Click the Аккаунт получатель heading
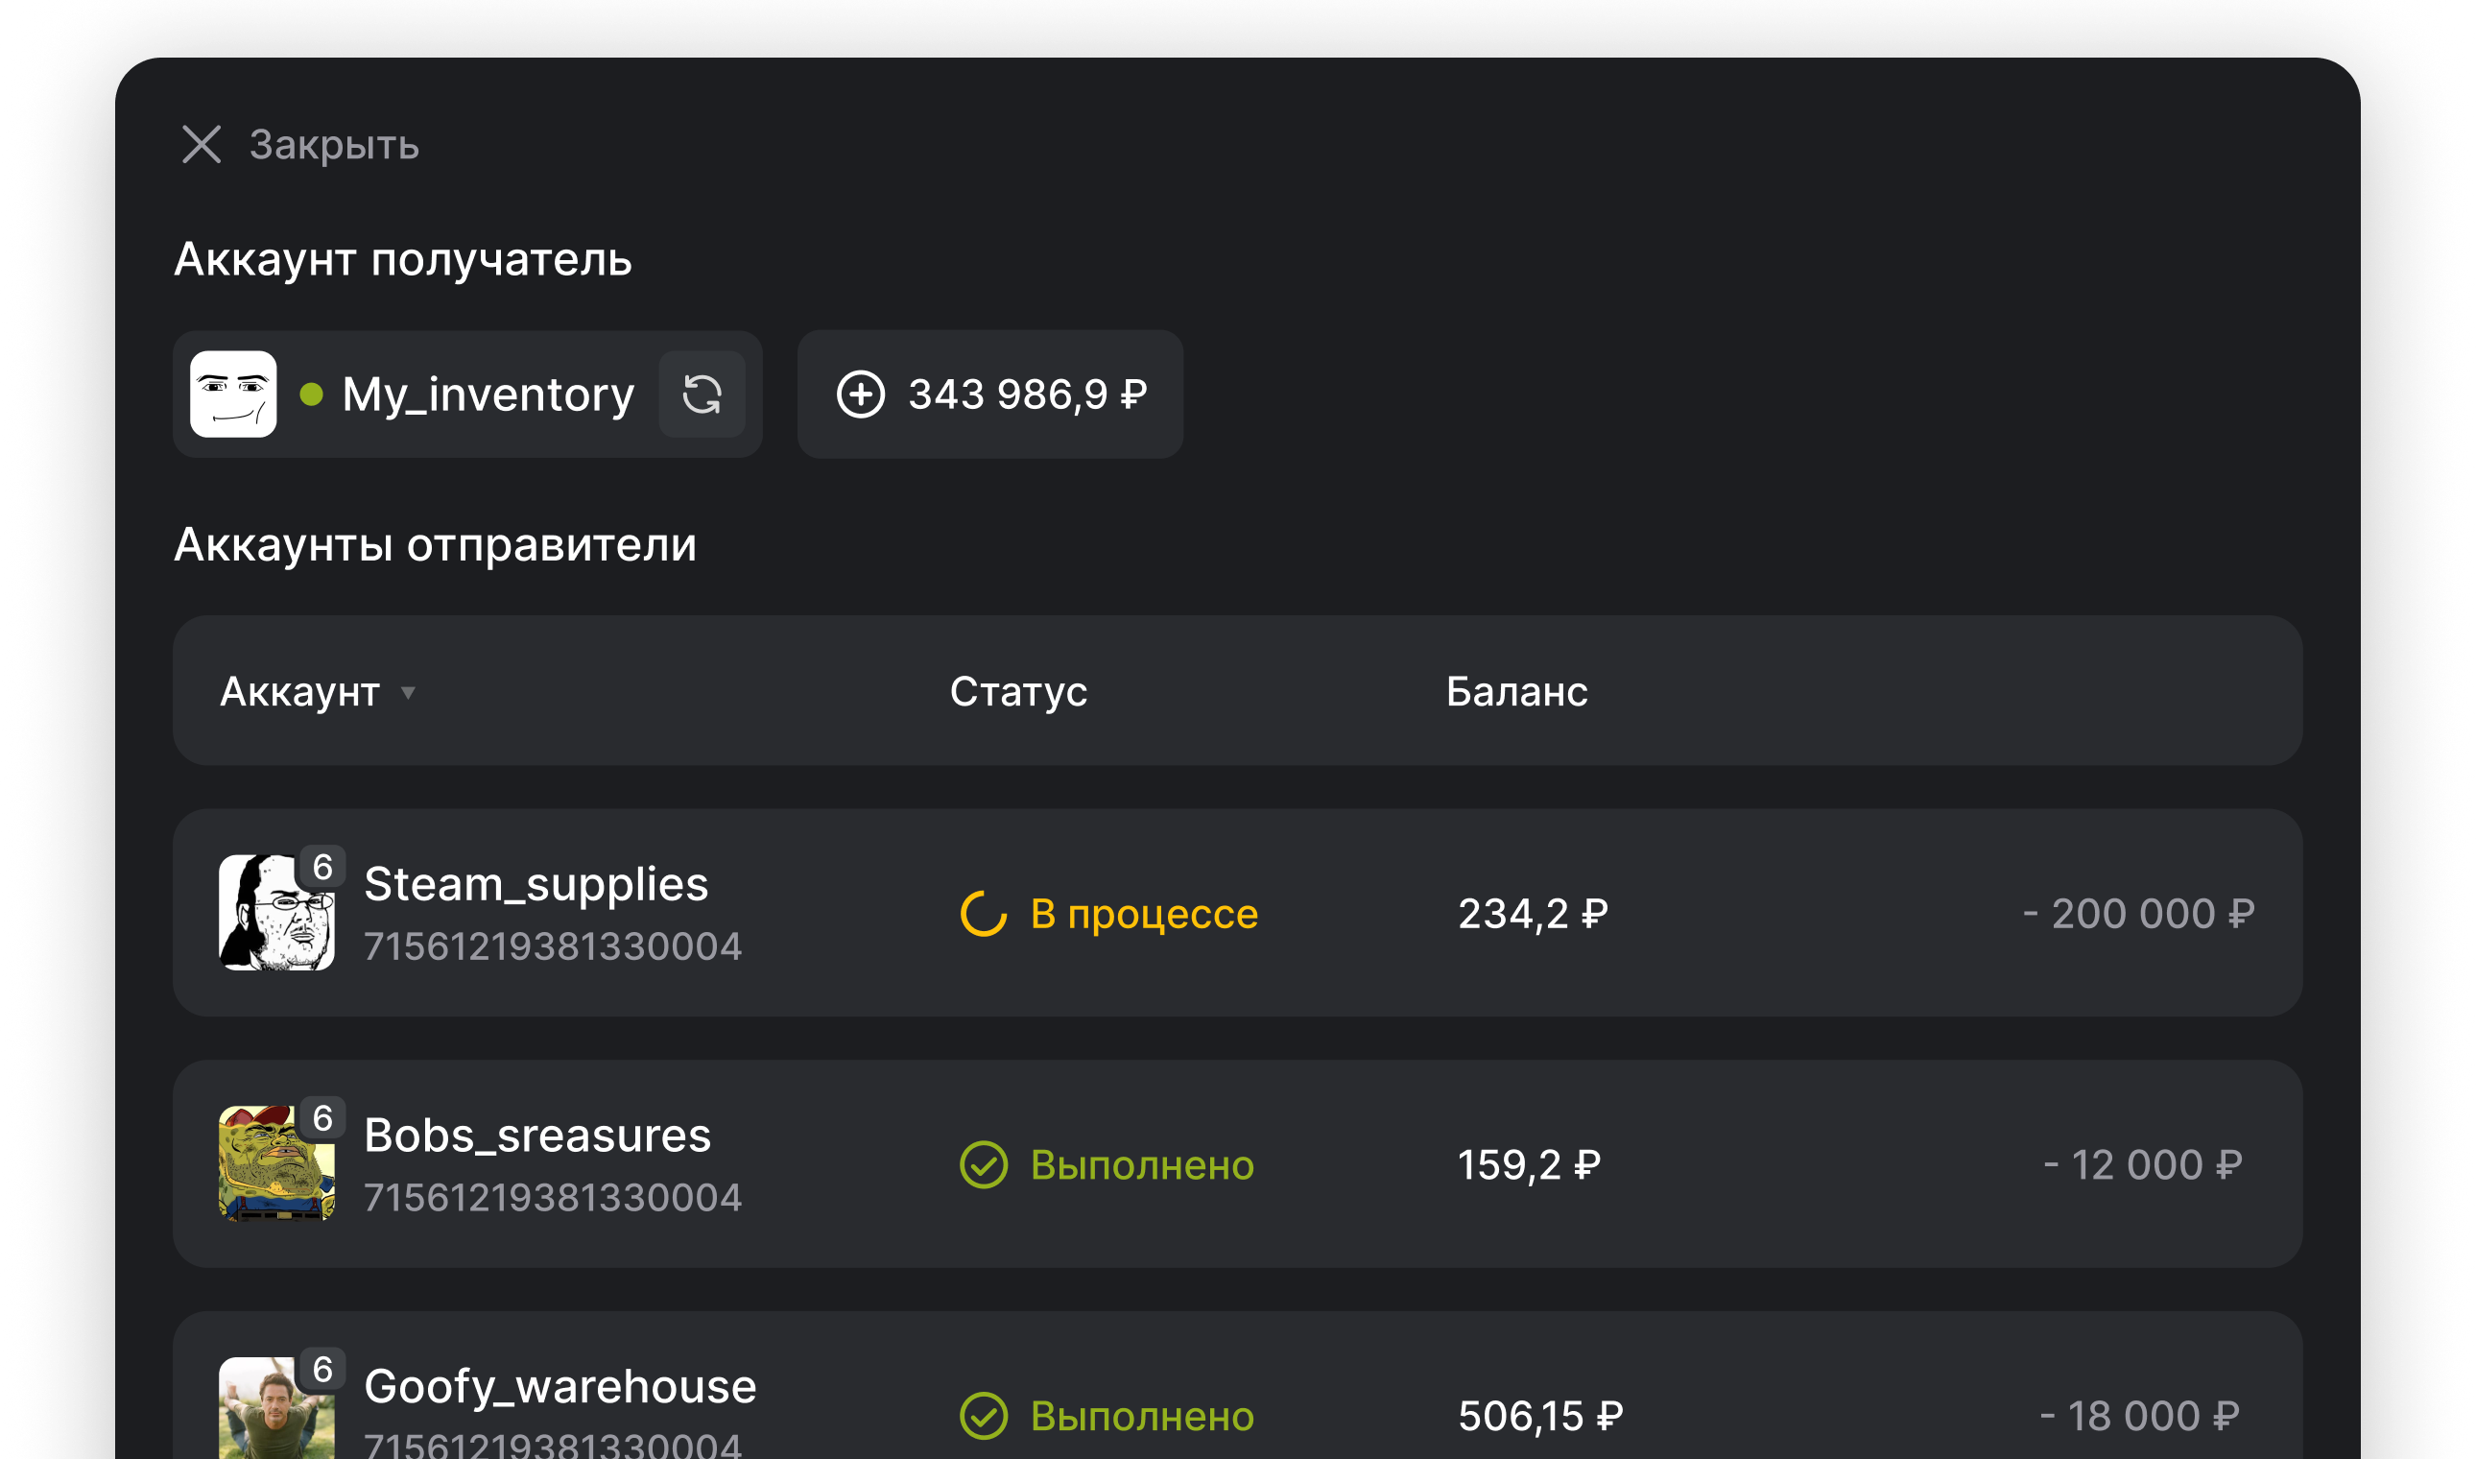Screen dimensions: 2476x1459 click(x=403, y=259)
